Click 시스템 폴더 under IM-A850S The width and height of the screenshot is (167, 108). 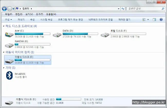(x=21, y=77)
